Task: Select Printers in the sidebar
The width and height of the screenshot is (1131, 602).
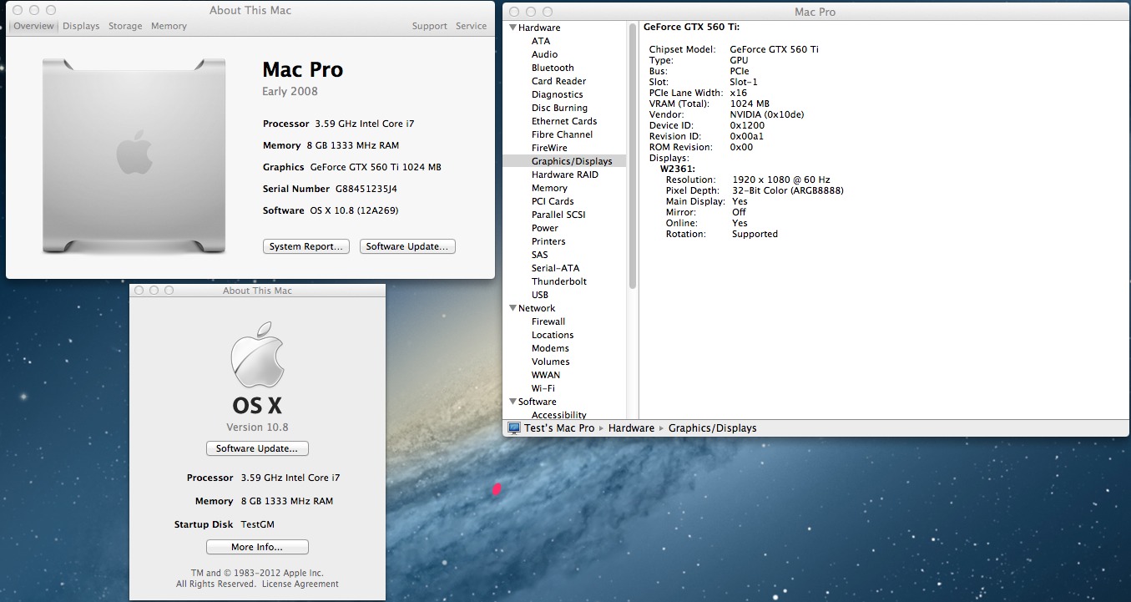Action: (x=548, y=241)
